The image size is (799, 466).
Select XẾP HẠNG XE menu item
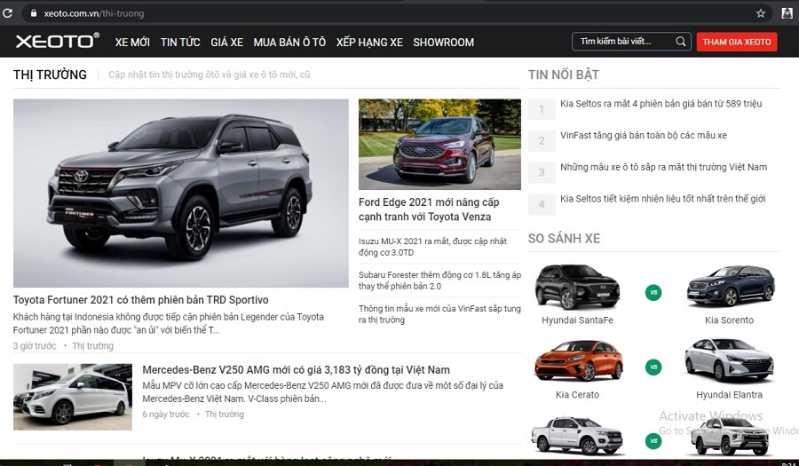369,42
